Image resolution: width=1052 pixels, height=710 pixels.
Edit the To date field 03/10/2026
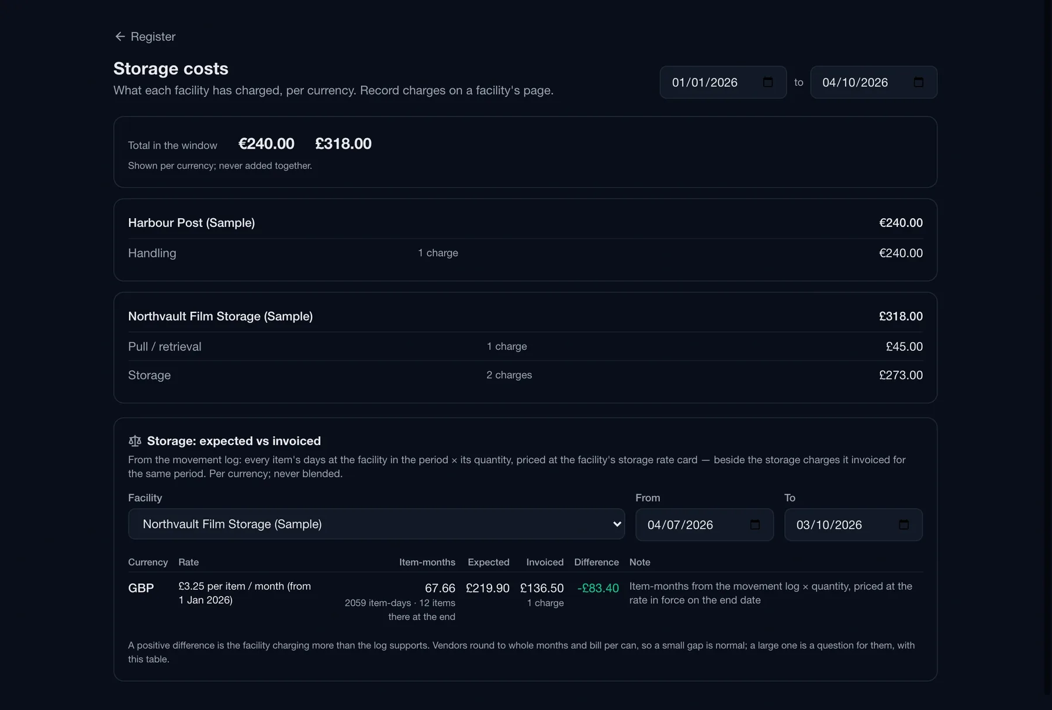tap(853, 525)
